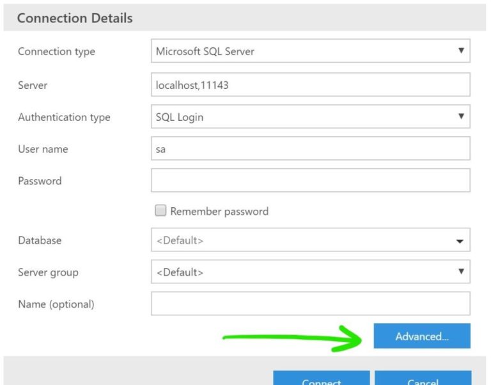
Task: Click the Authentication type dropdown arrow
Action: coord(461,116)
